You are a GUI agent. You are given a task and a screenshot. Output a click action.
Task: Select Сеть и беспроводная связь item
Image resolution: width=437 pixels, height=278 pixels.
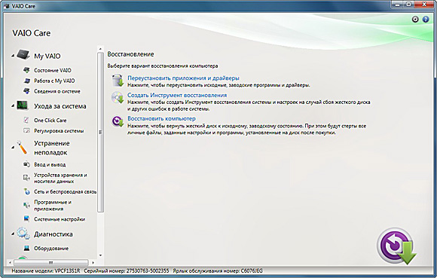pyautogui.click(x=65, y=191)
